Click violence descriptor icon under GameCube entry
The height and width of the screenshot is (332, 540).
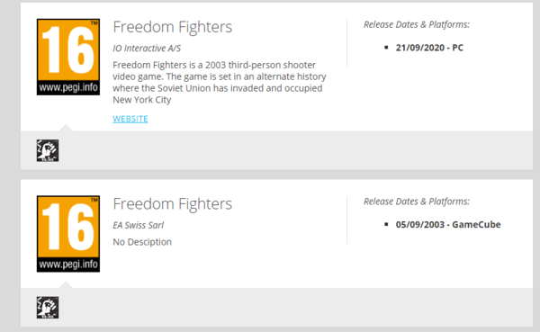tap(48, 308)
